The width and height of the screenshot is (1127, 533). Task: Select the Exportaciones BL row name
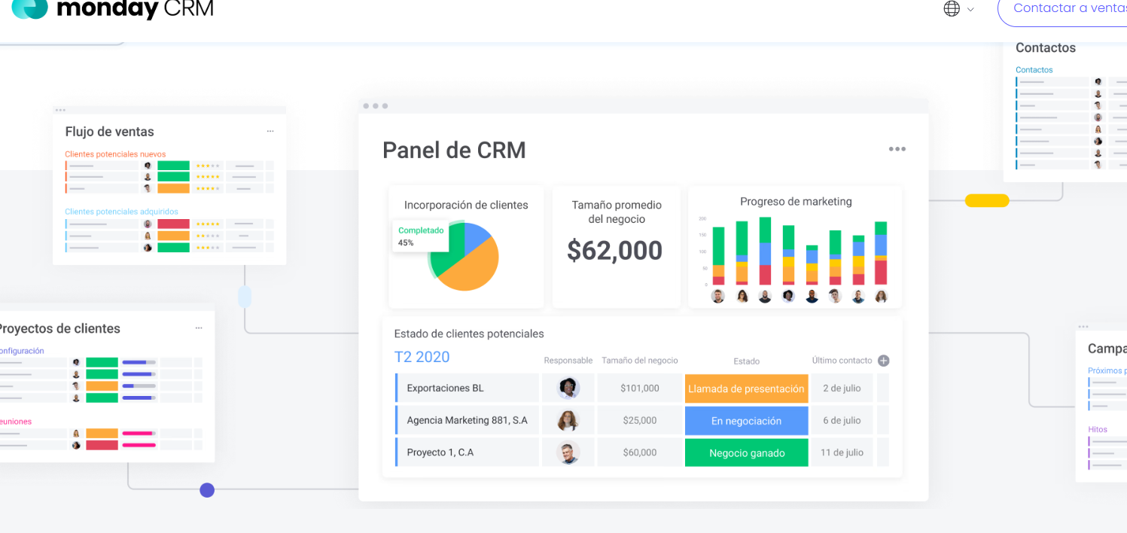445,388
